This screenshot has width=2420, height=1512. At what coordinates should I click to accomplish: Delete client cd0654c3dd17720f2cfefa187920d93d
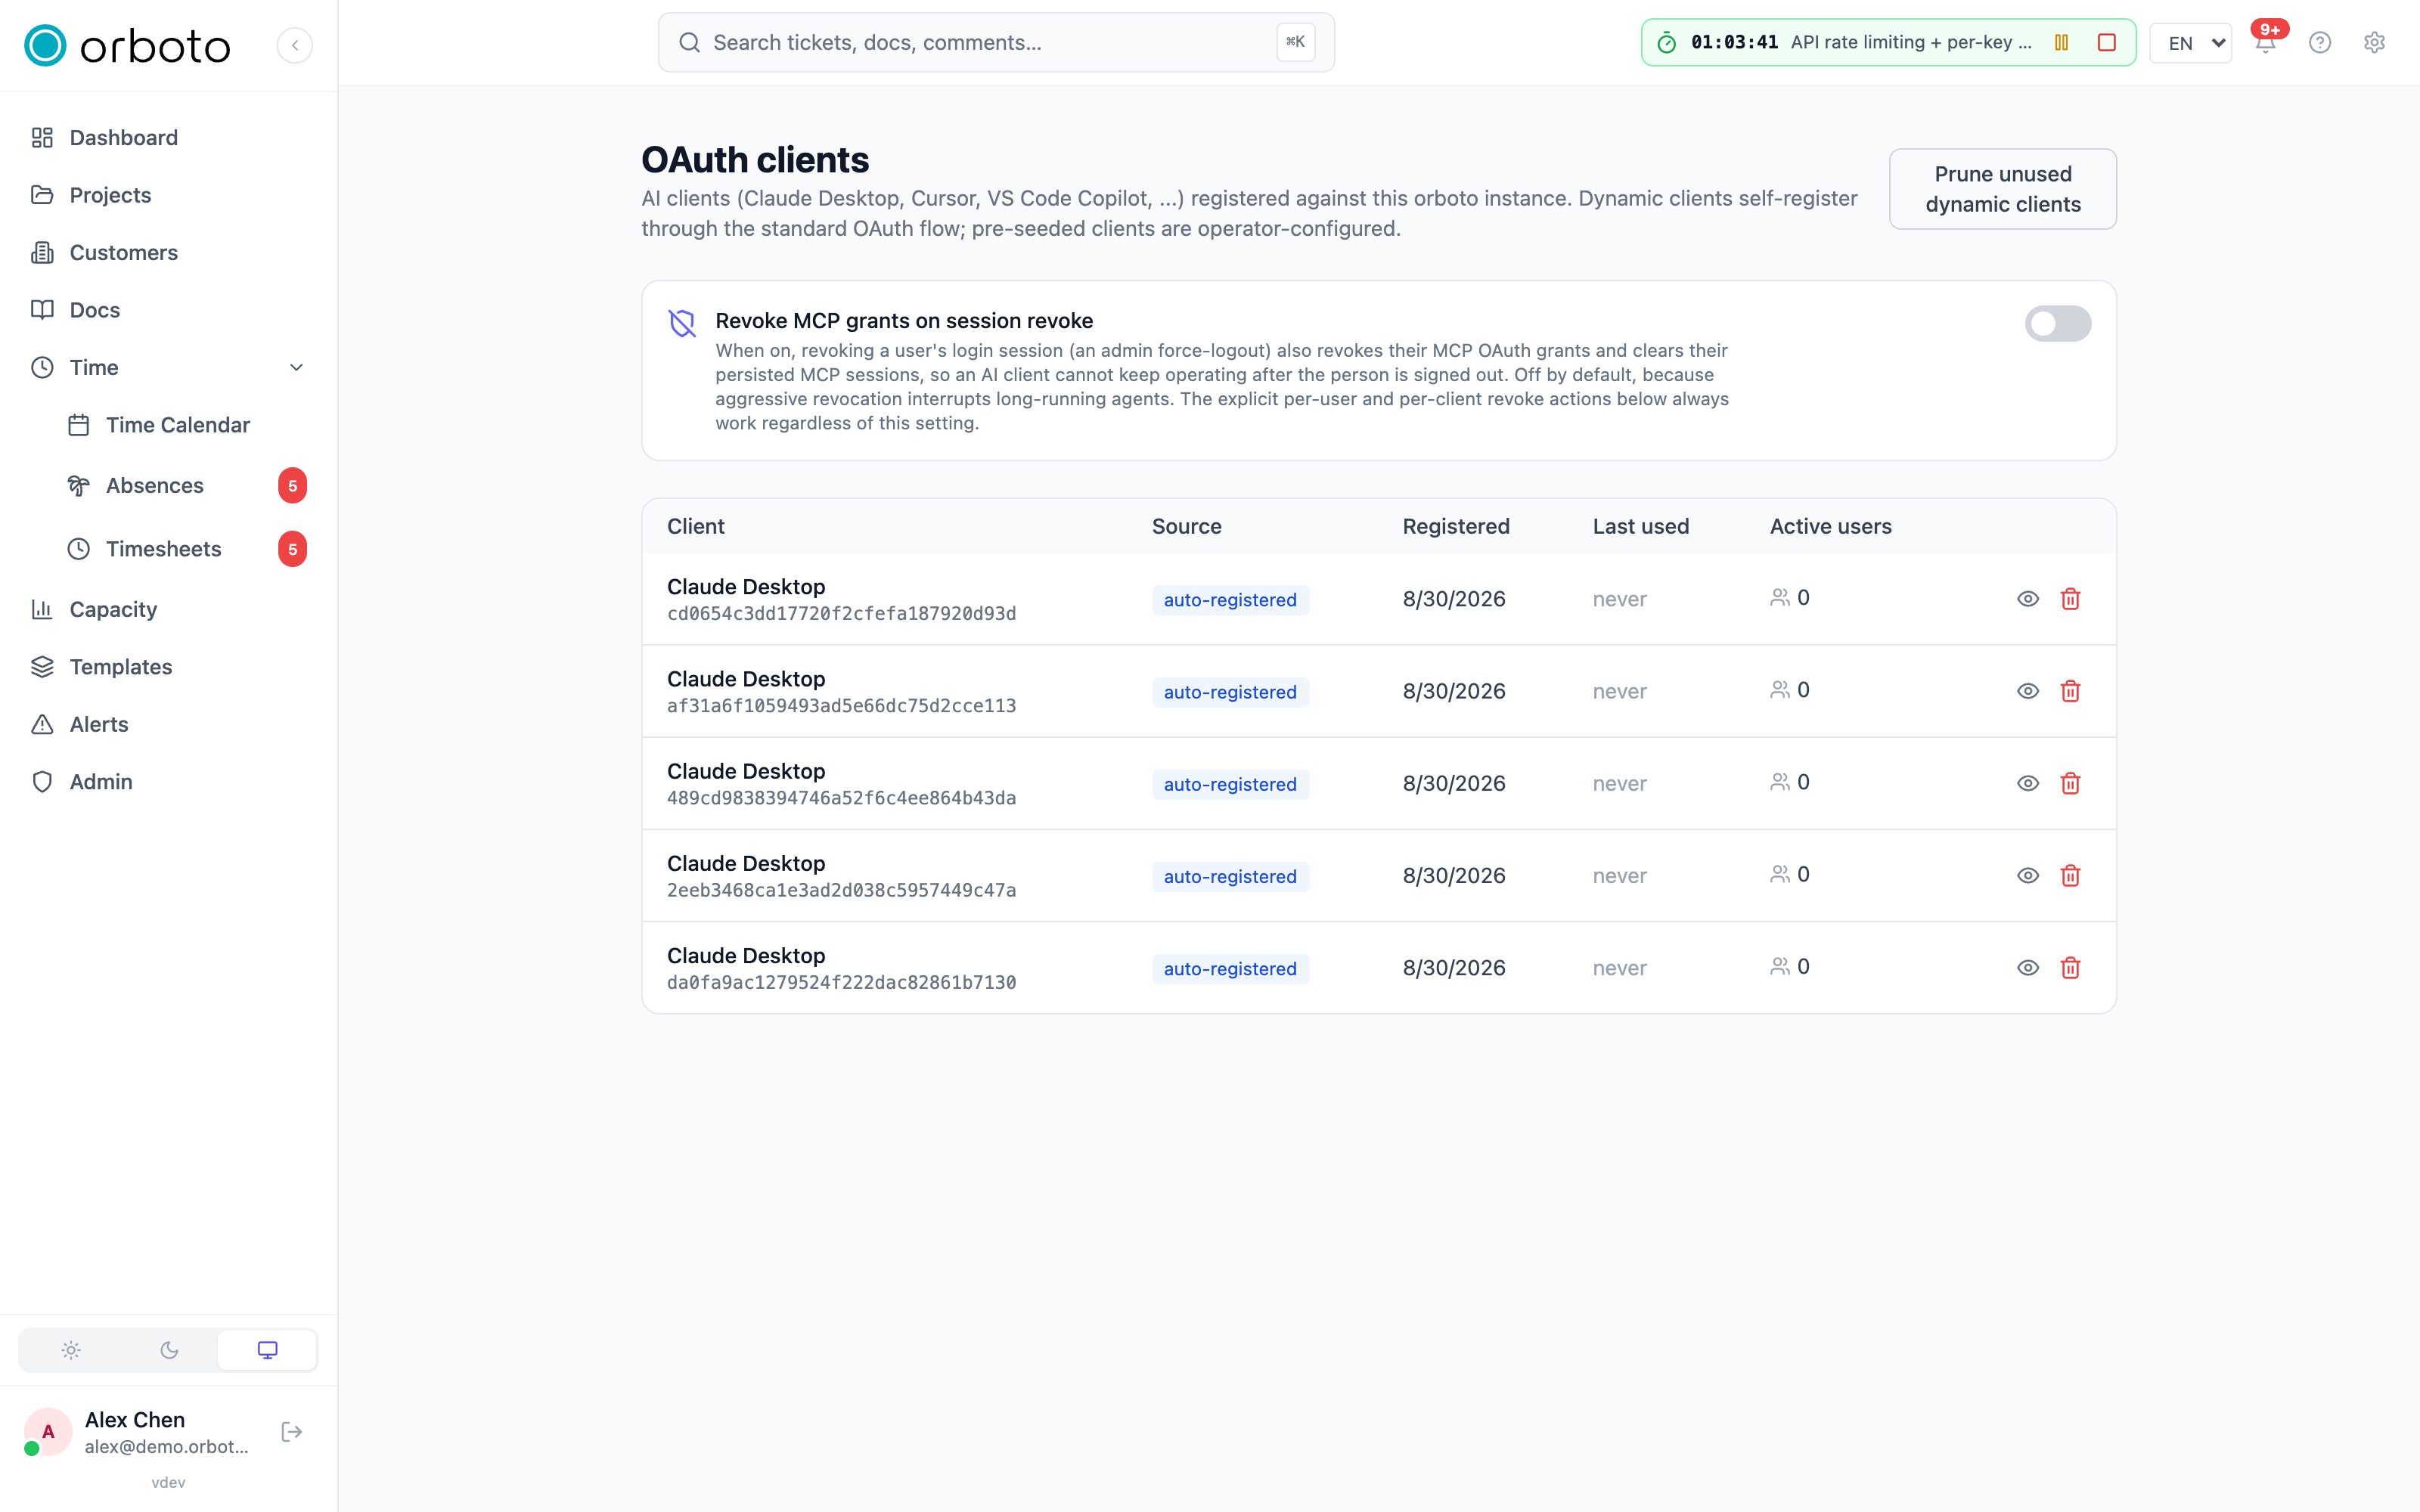[x=2070, y=599]
